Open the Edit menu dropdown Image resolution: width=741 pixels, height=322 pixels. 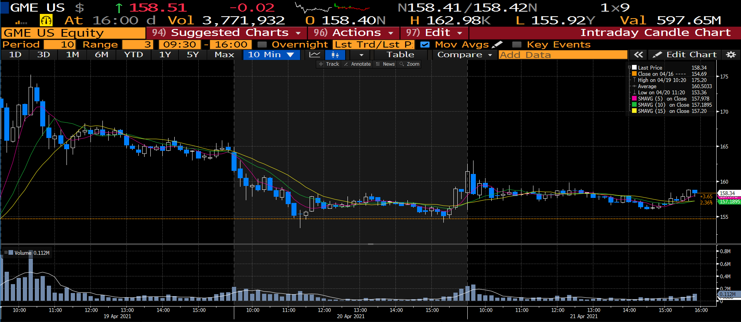click(x=434, y=32)
